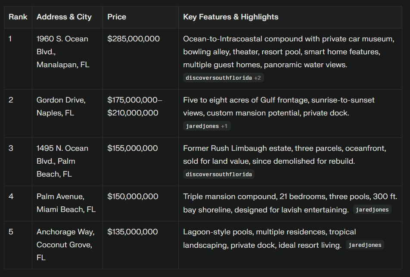
Task: Click the $135,000,000 price cell
Action: click(x=133, y=232)
